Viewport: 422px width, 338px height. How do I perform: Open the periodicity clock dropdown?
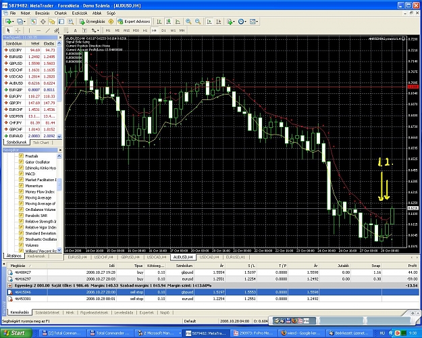pyautogui.click(x=242, y=22)
